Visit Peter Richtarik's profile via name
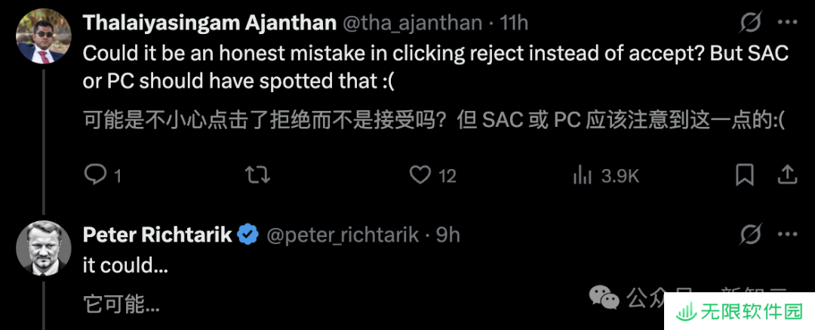The width and height of the screenshot is (815, 330). tap(158, 236)
